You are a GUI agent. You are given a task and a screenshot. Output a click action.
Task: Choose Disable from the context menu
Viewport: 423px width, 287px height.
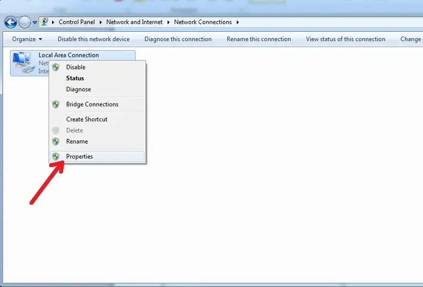click(x=98, y=67)
